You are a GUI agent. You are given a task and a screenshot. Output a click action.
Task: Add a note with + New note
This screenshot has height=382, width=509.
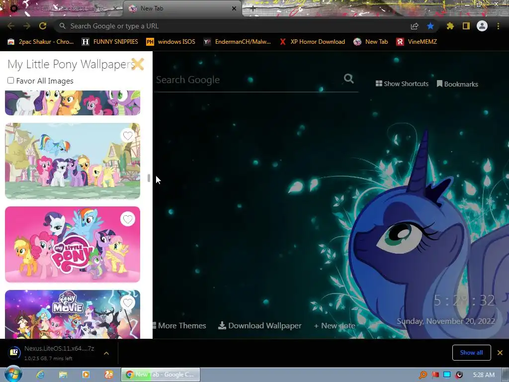335,325
